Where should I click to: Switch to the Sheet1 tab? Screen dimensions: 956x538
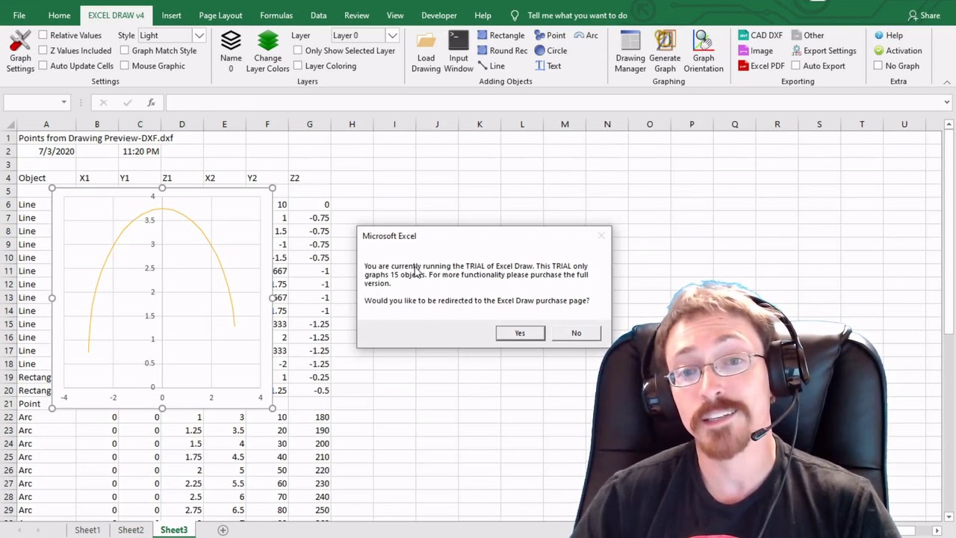pyautogui.click(x=87, y=530)
